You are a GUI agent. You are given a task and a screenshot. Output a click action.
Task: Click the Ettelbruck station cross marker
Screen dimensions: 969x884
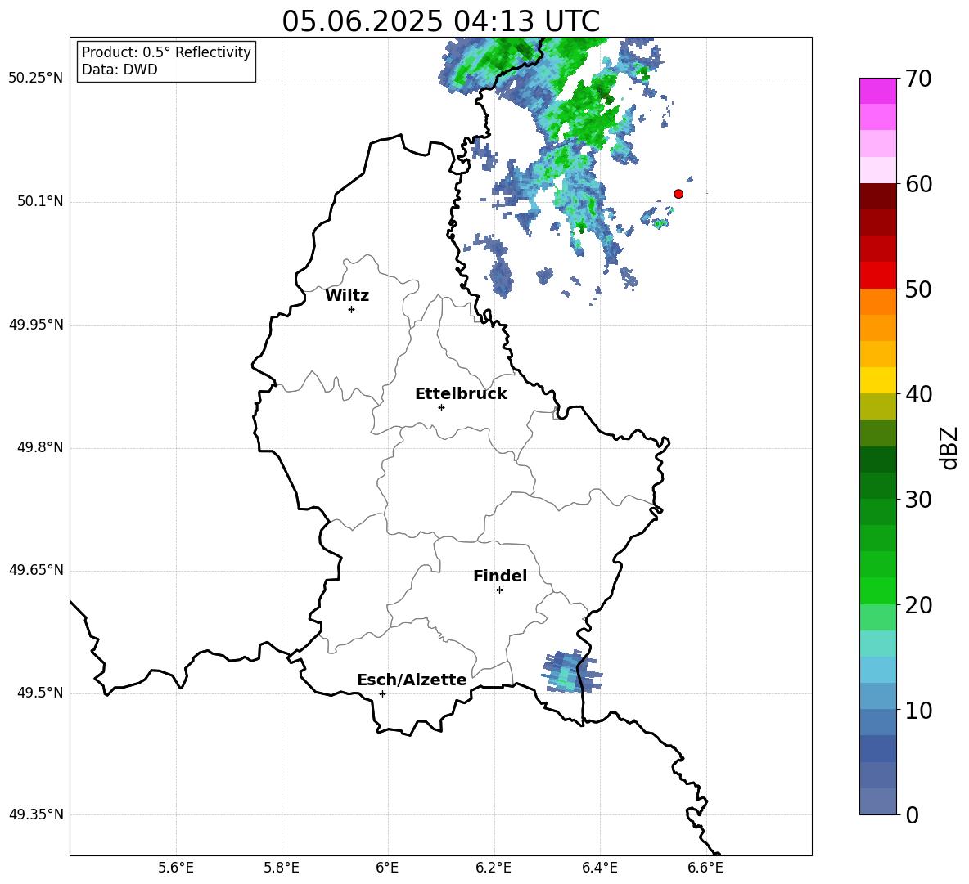coord(441,407)
